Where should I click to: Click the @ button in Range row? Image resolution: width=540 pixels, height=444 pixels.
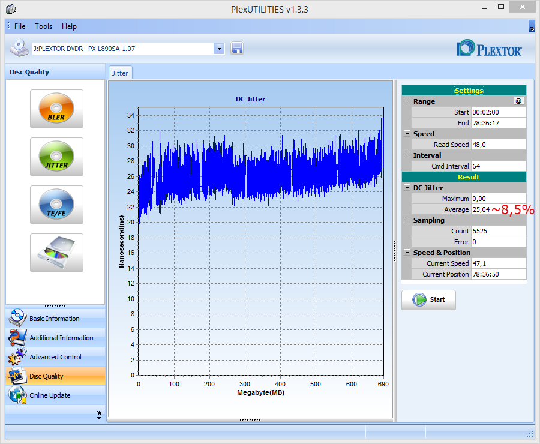pyautogui.click(x=518, y=101)
